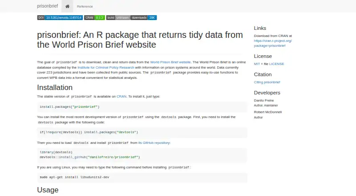Screen dimensions: 356x196
Task: Click the install_github function link in code
Action: 73,157
